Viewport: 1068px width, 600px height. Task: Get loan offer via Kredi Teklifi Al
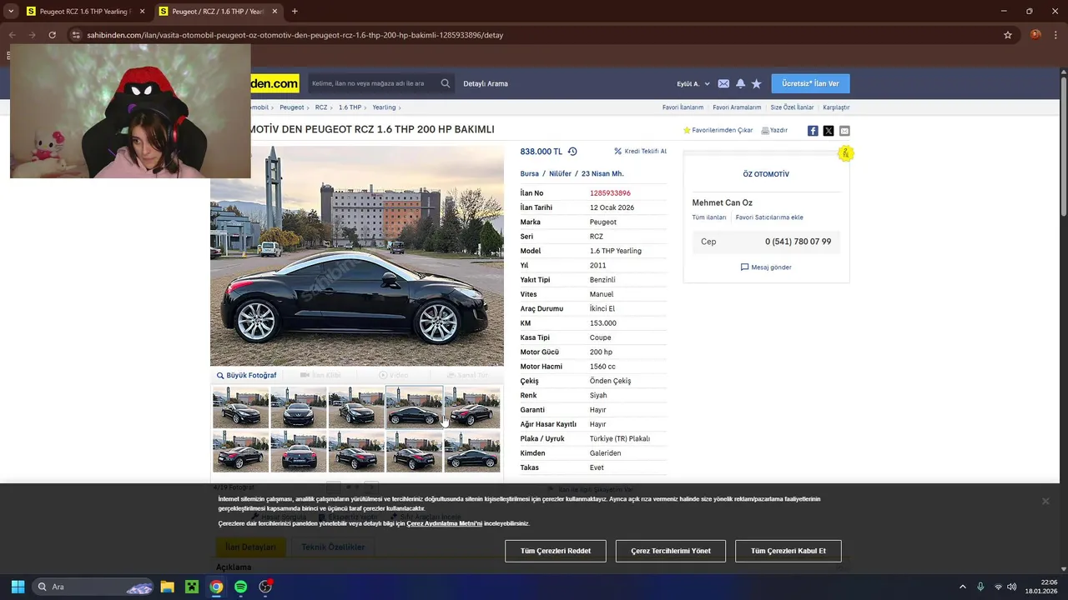click(640, 152)
